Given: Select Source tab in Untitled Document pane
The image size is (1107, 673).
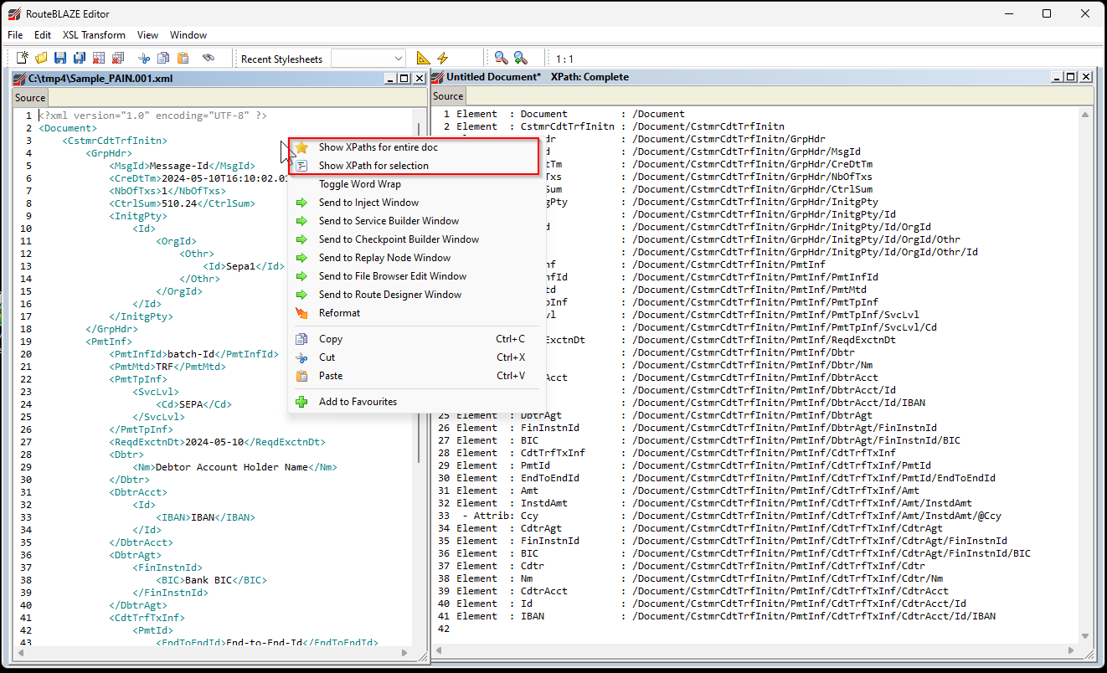Looking at the screenshot, I should coord(448,96).
